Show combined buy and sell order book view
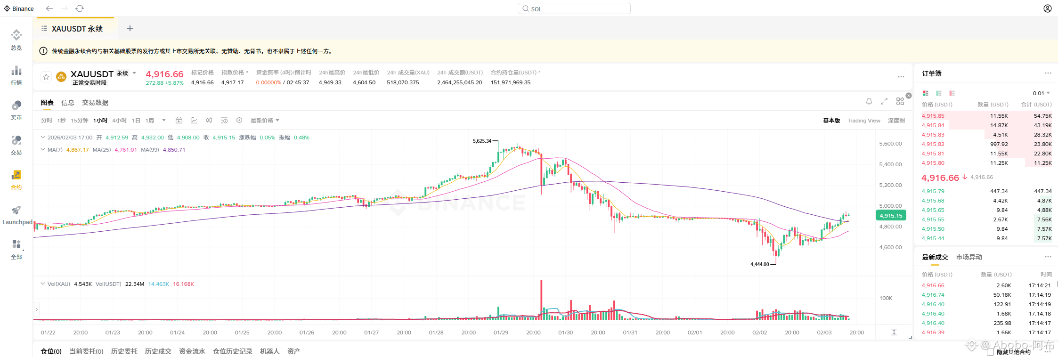 tap(926, 93)
